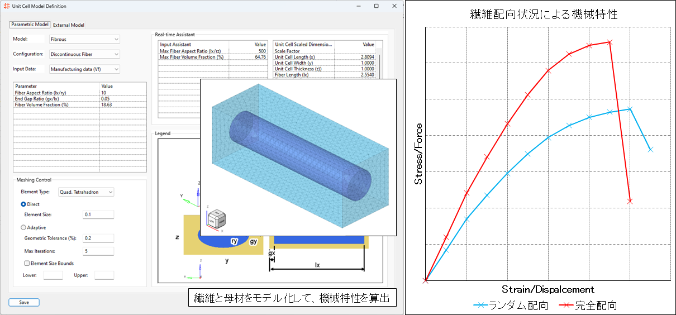Switch to Parametric Model tab
676x315 pixels.
30,25
